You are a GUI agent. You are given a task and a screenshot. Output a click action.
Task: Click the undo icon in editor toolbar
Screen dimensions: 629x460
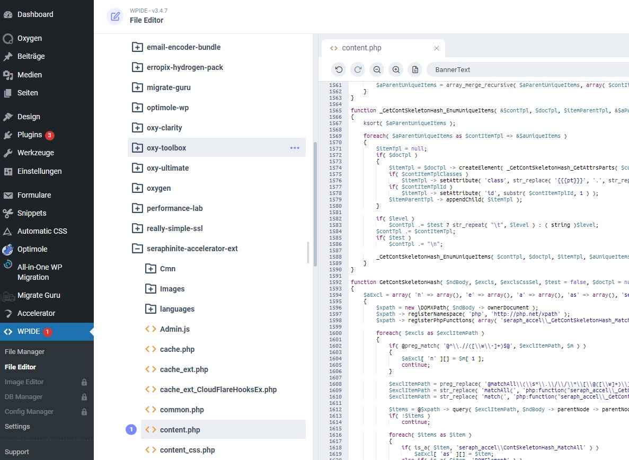339,69
